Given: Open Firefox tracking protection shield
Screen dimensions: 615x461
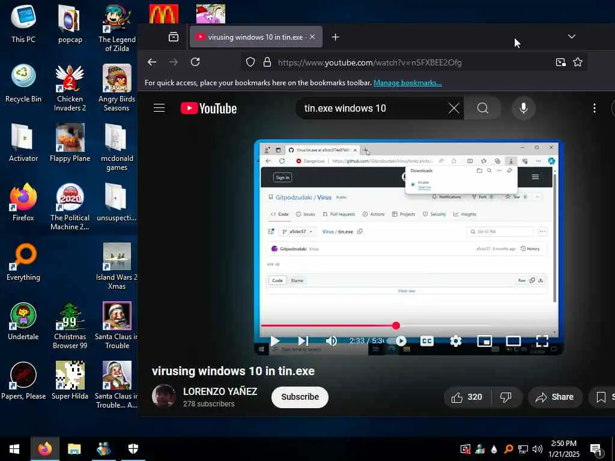Looking at the screenshot, I should pyautogui.click(x=250, y=62).
